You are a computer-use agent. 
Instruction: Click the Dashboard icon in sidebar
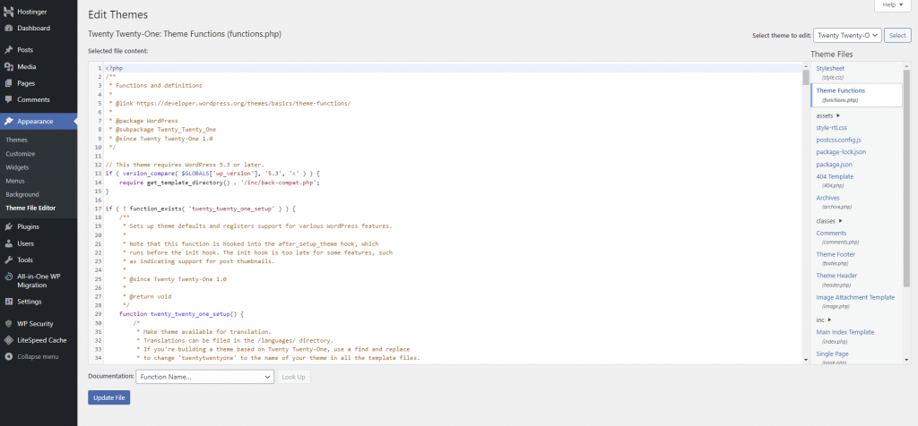click(x=8, y=28)
